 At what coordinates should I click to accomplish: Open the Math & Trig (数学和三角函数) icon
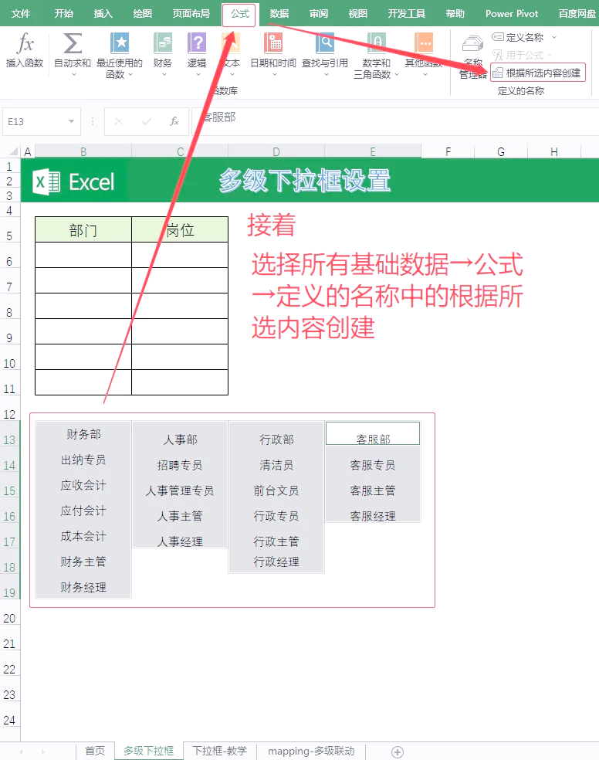pyautogui.click(x=376, y=43)
